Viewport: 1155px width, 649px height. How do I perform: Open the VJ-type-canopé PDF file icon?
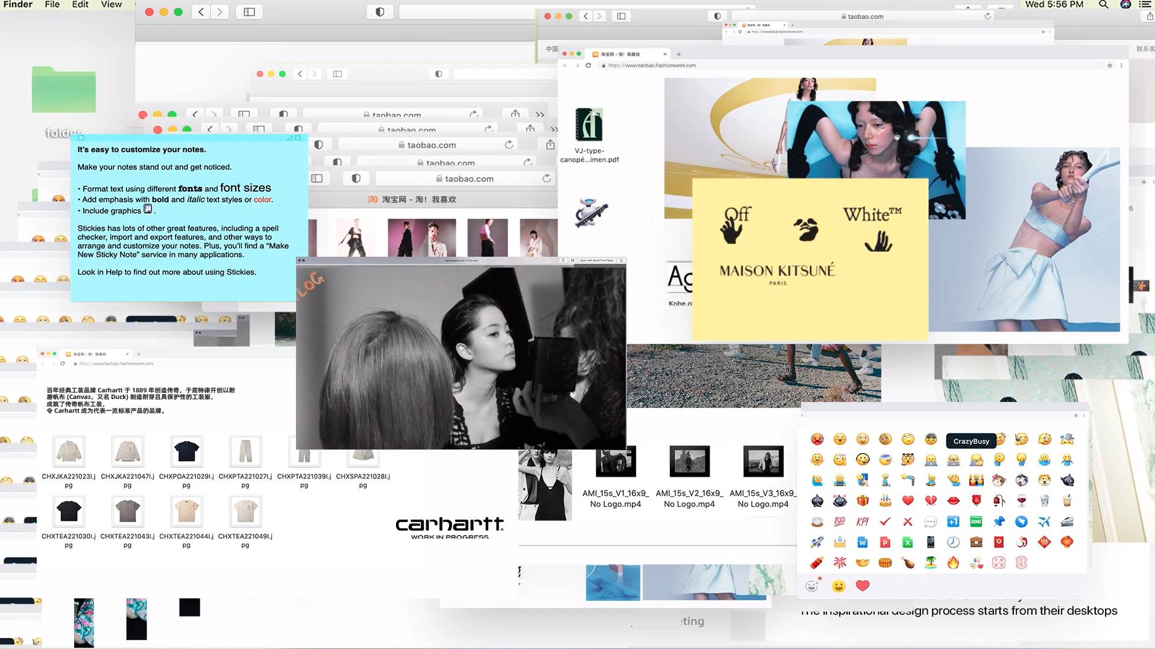point(589,125)
